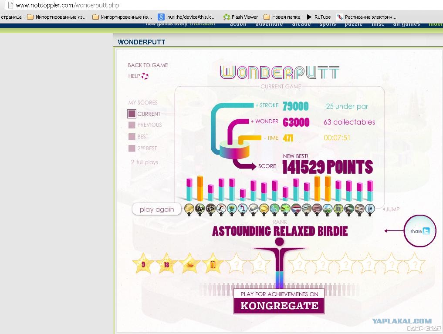Click the Wonderputt game logo

(279, 72)
